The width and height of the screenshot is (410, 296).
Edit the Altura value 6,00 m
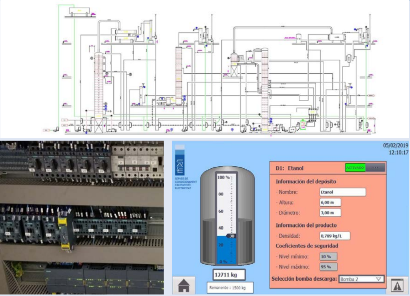pos(330,203)
